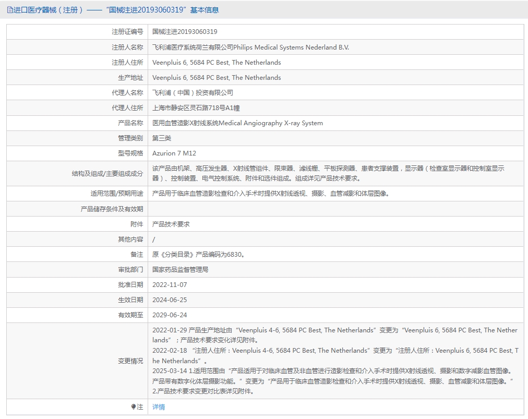The image size is (528, 419).
Task: Click the document icon before the page title
Action: click(10, 10)
